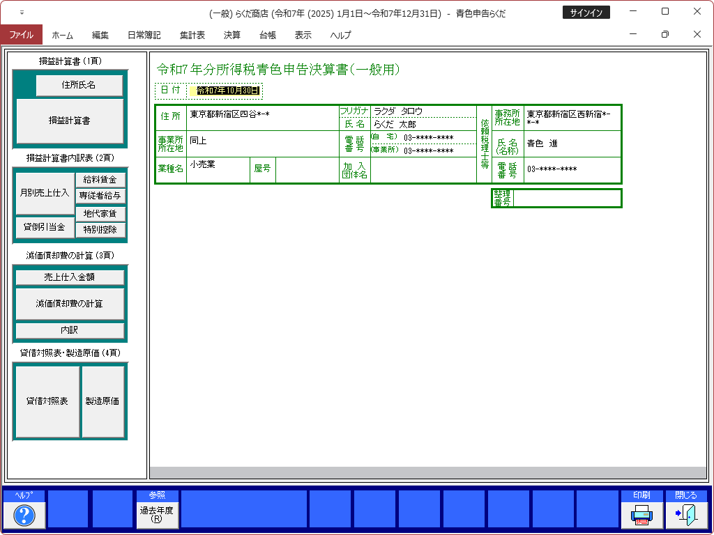The height and width of the screenshot is (535, 714).
Task: Click the サインイン button
Action: [586, 13]
